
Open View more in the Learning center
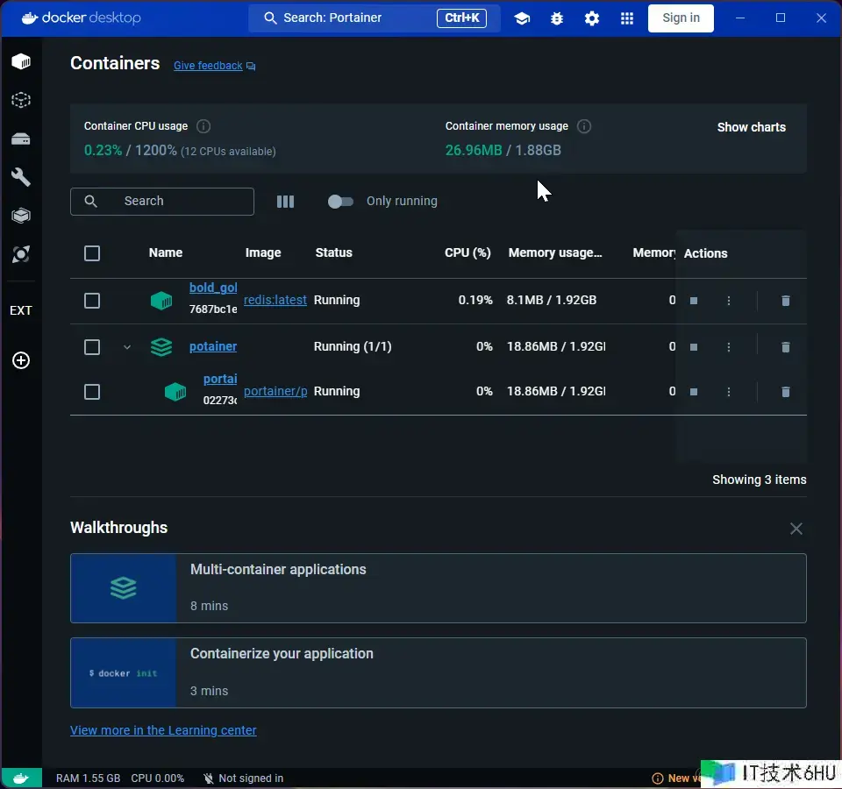pos(163,730)
